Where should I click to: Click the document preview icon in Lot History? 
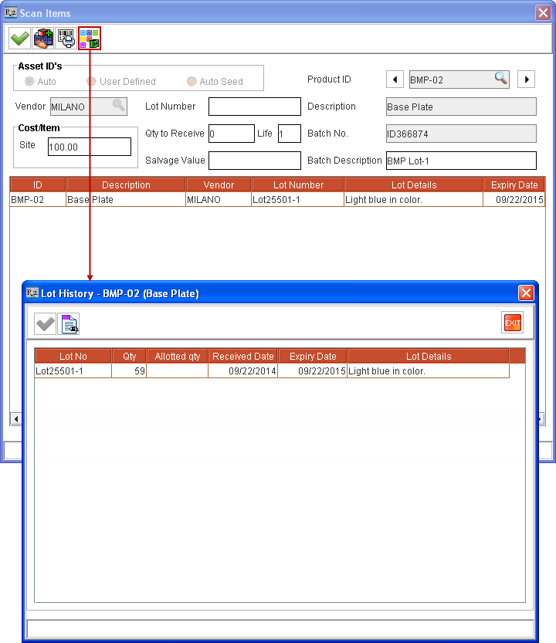(x=70, y=324)
